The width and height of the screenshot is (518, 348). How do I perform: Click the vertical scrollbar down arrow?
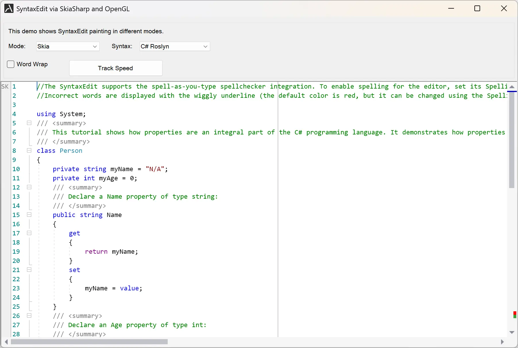(x=512, y=332)
